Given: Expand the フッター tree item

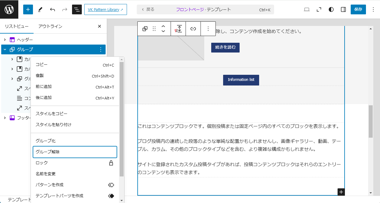Looking at the screenshot, I should coord(5,118).
